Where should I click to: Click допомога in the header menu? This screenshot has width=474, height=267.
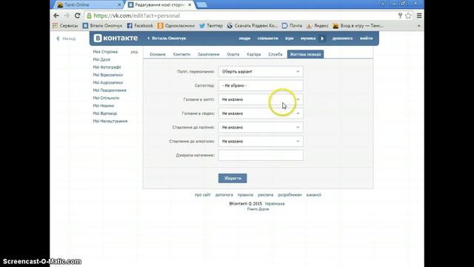pyautogui.click(x=342, y=39)
